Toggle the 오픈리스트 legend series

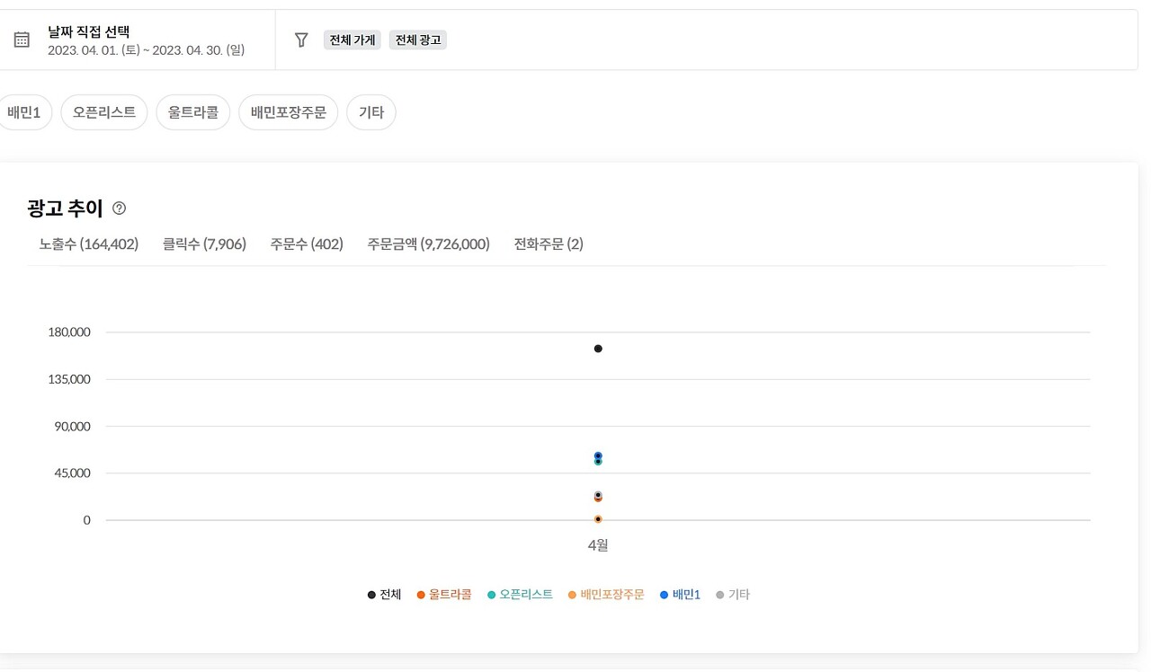(520, 595)
